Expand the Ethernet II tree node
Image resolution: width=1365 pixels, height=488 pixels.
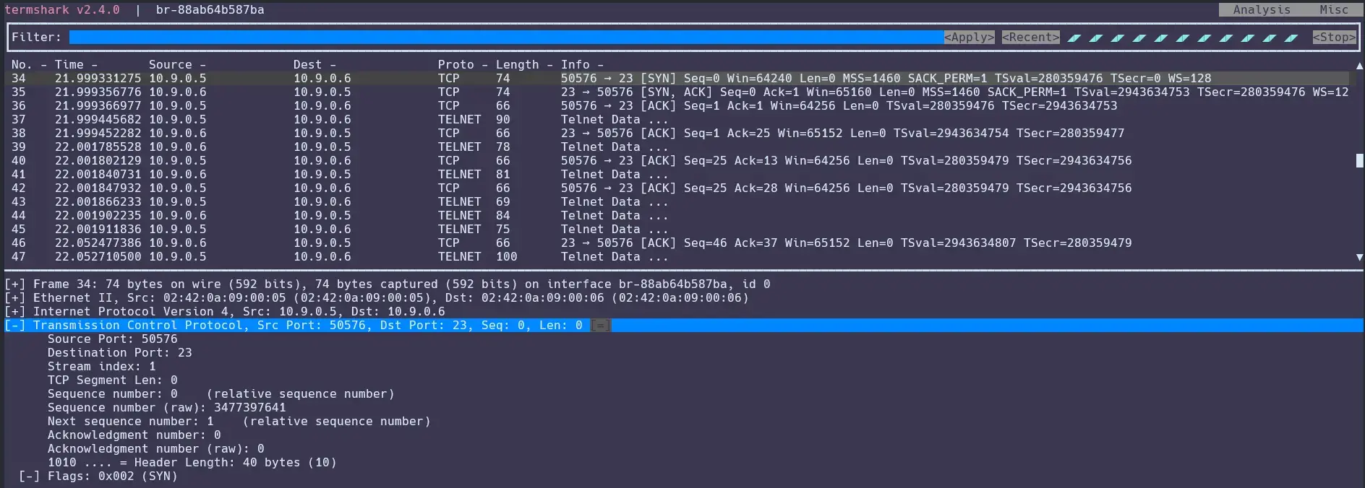[14, 297]
